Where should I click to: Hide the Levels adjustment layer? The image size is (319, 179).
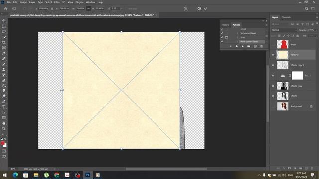[273, 75]
